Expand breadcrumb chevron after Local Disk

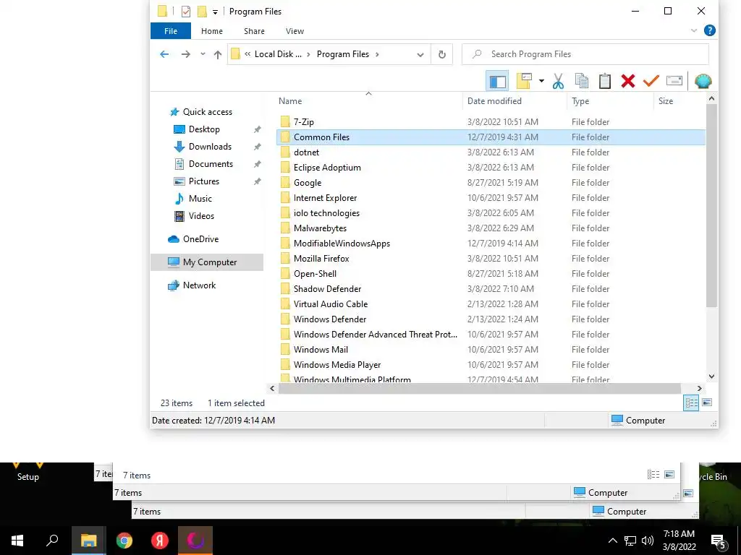(308, 54)
